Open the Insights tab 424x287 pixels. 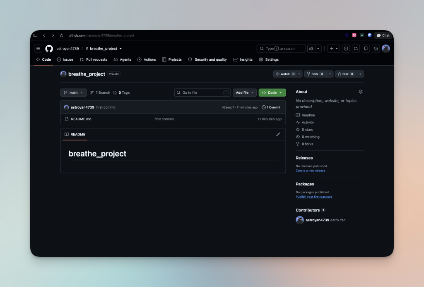point(243,59)
